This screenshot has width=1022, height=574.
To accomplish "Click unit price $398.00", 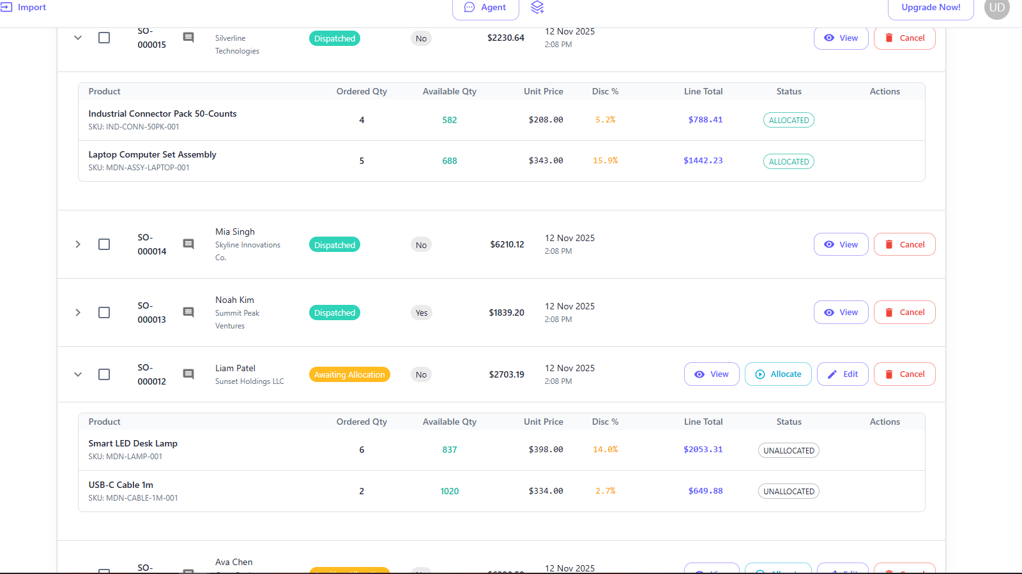I will point(545,450).
